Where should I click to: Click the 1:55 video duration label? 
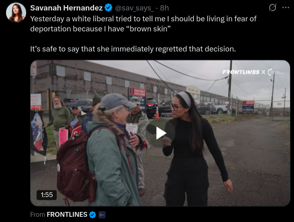coord(47,195)
